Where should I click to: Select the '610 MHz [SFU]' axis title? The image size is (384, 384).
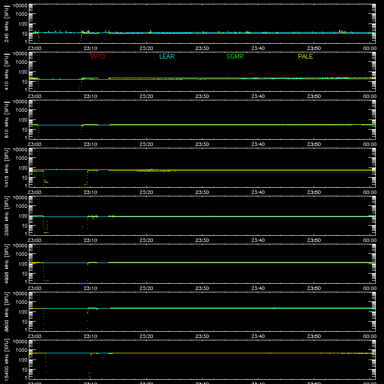coord(6,120)
